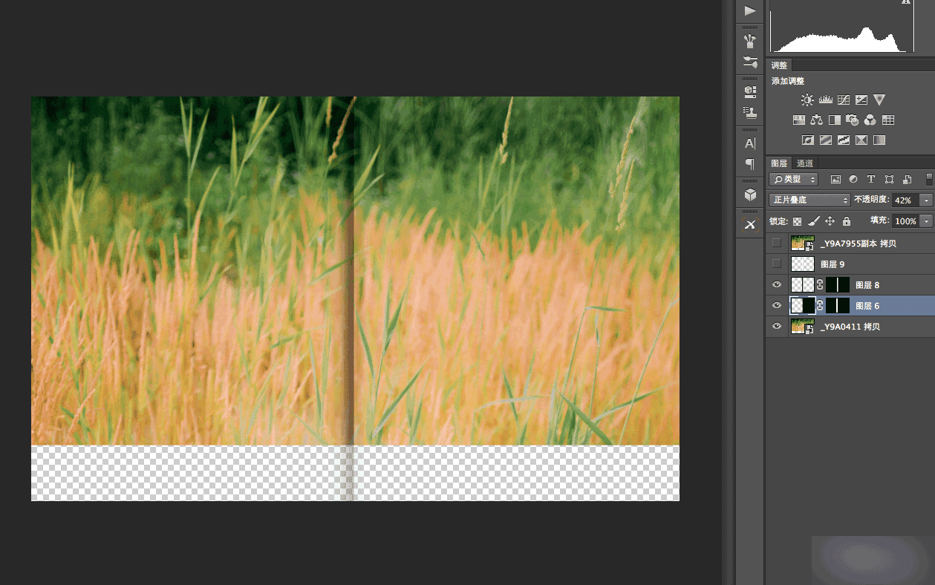The image size is (935, 585).
Task: Filter layers by smart objects
Action: pyautogui.click(x=907, y=180)
